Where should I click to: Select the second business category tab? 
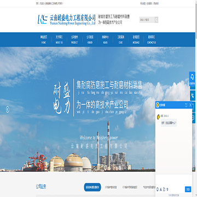[x=111, y=187]
